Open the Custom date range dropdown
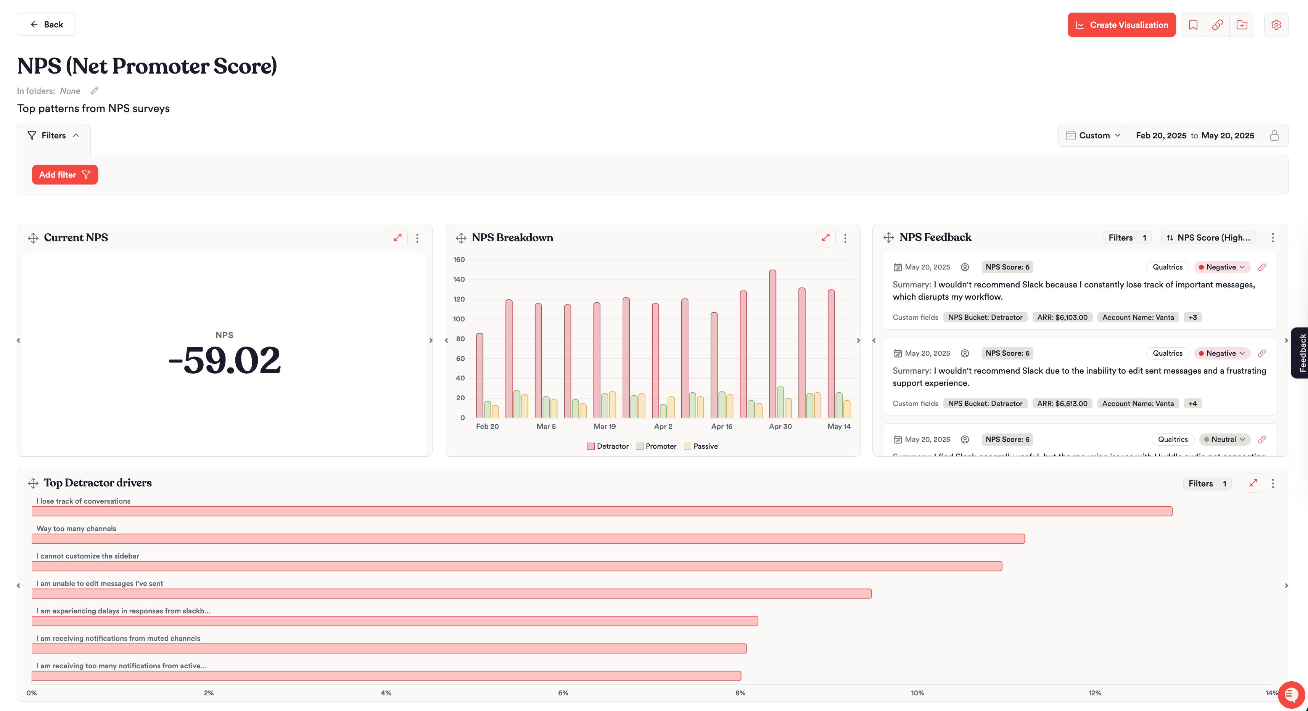The image size is (1308, 711). (1093, 135)
